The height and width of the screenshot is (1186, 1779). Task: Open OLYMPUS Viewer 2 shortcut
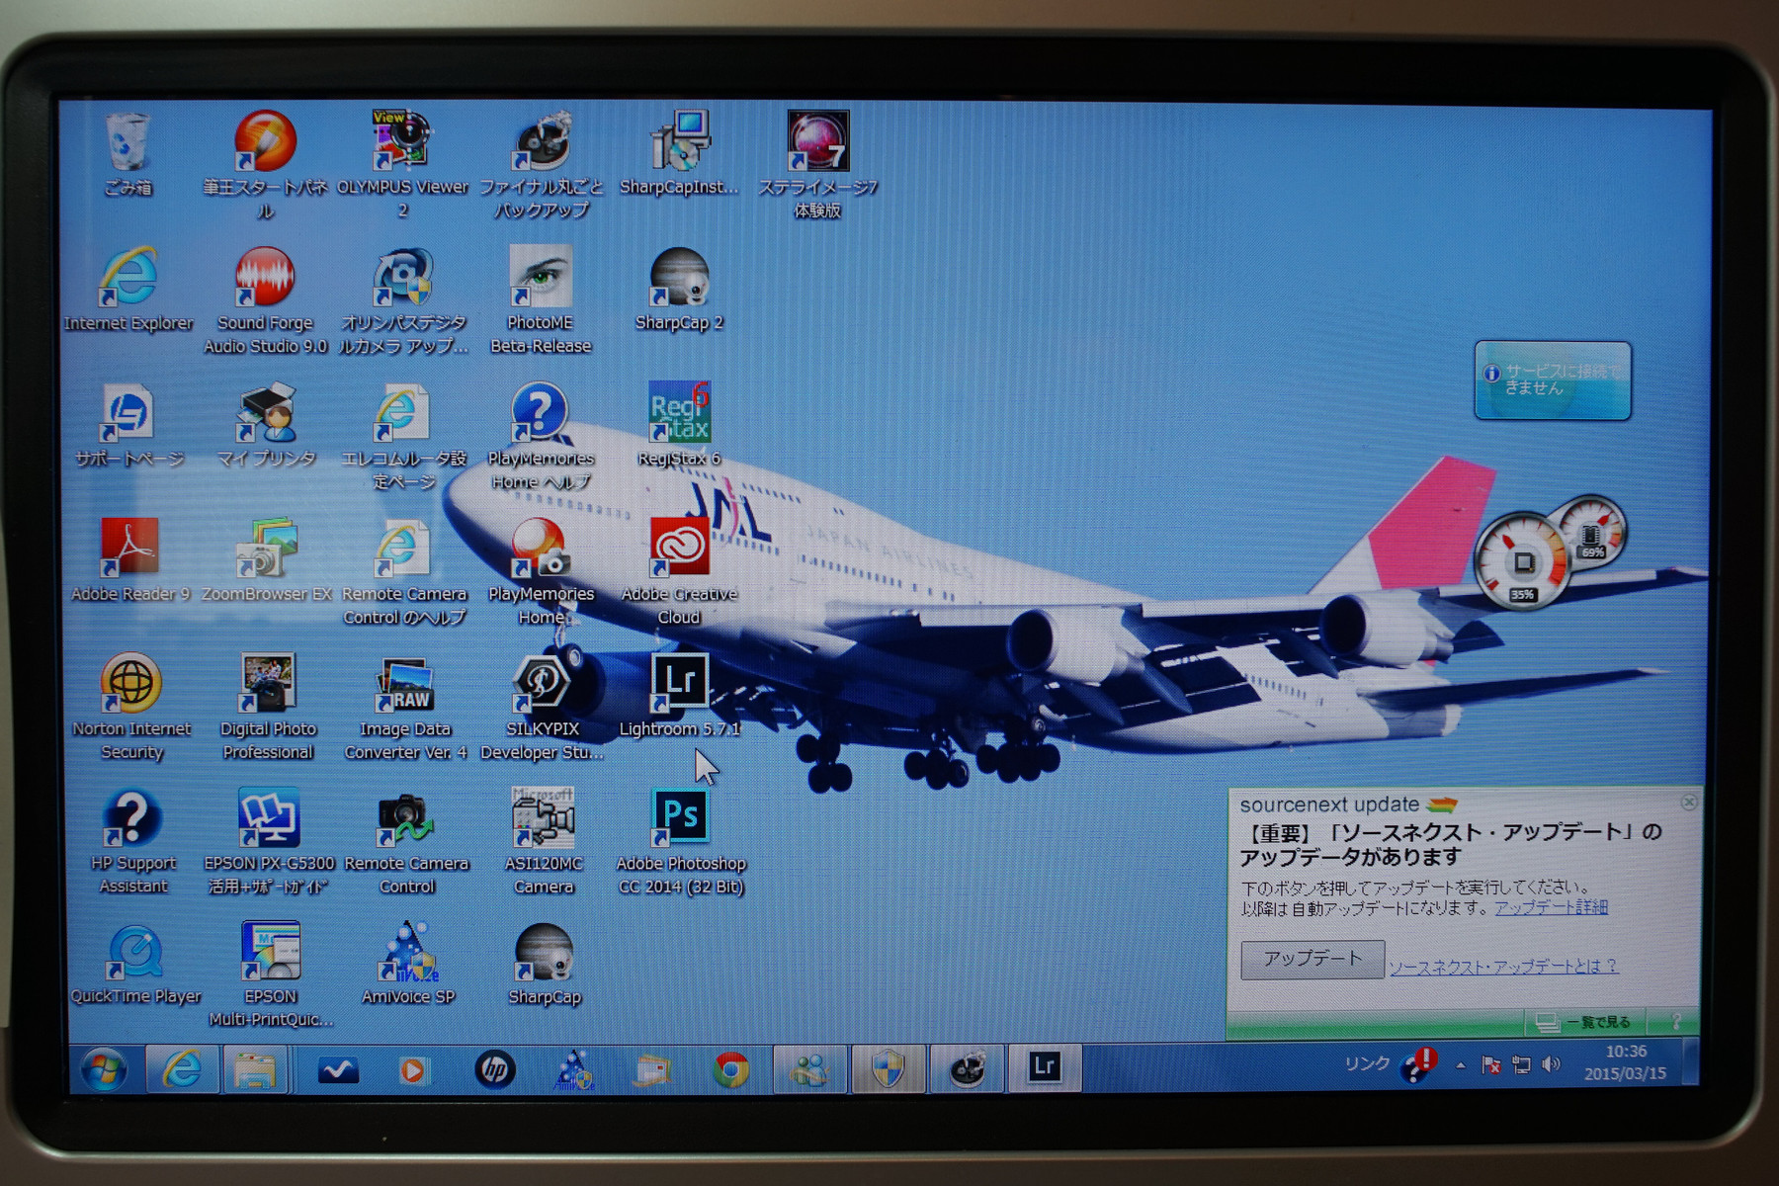pyautogui.click(x=401, y=164)
